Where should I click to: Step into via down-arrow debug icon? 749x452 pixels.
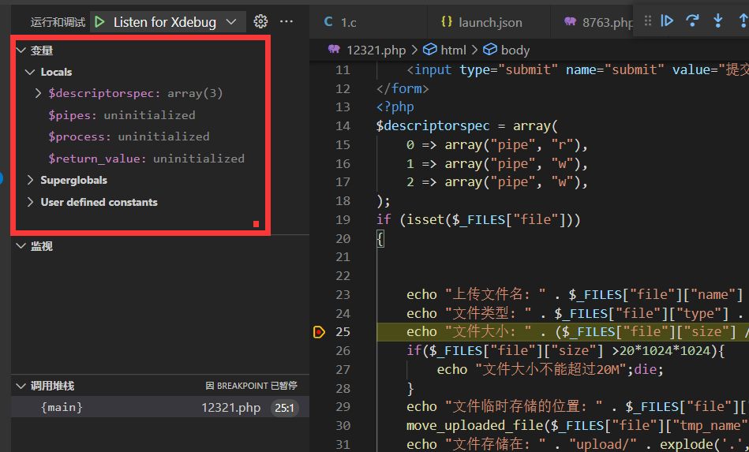[718, 21]
